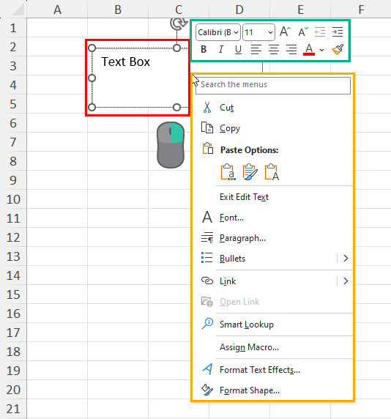
Task: Click the Format Text Effects icon
Action: click(x=207, y=369)
